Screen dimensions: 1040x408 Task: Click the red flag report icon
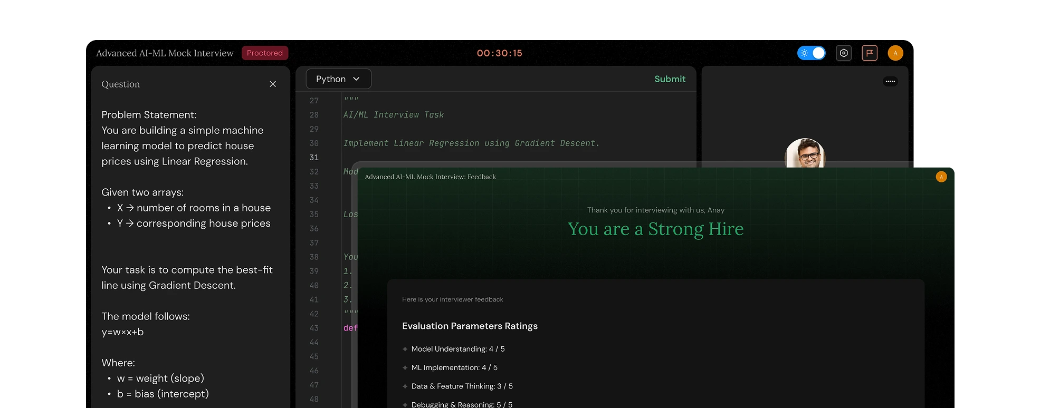tap(870, 53)
